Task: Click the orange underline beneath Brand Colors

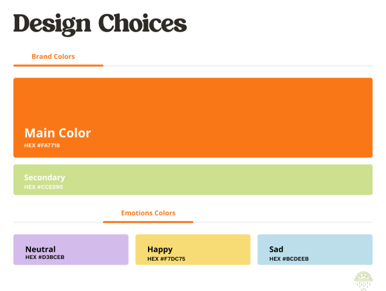Action: [59, 66]
